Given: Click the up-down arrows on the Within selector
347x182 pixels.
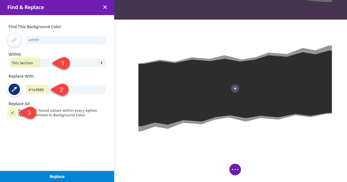Looking at the screenshot, I should pyautogui.click(x=101, y=63).
